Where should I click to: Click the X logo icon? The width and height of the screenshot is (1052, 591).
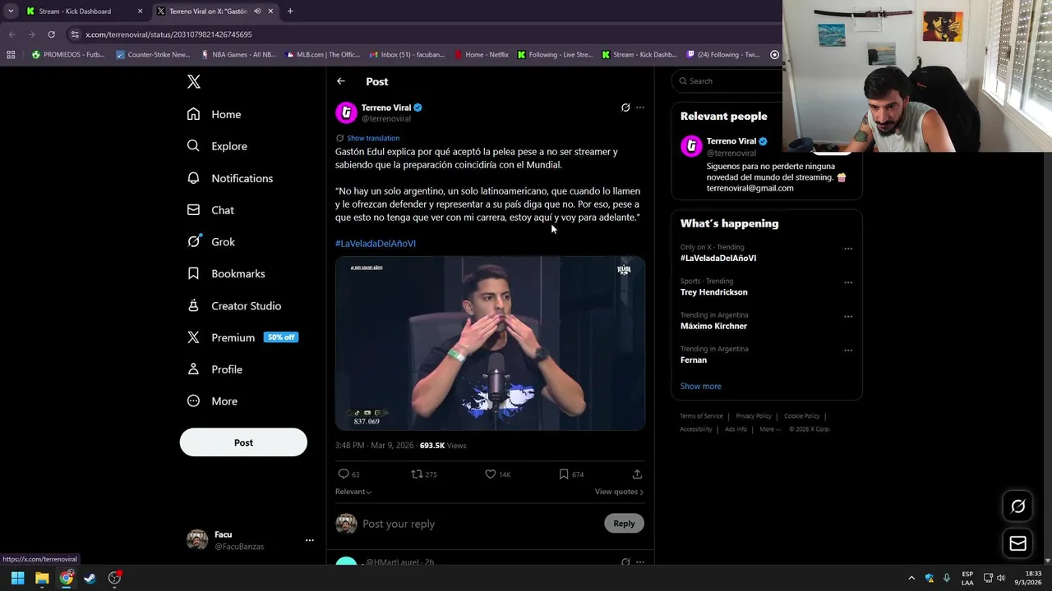coord(194,81)
